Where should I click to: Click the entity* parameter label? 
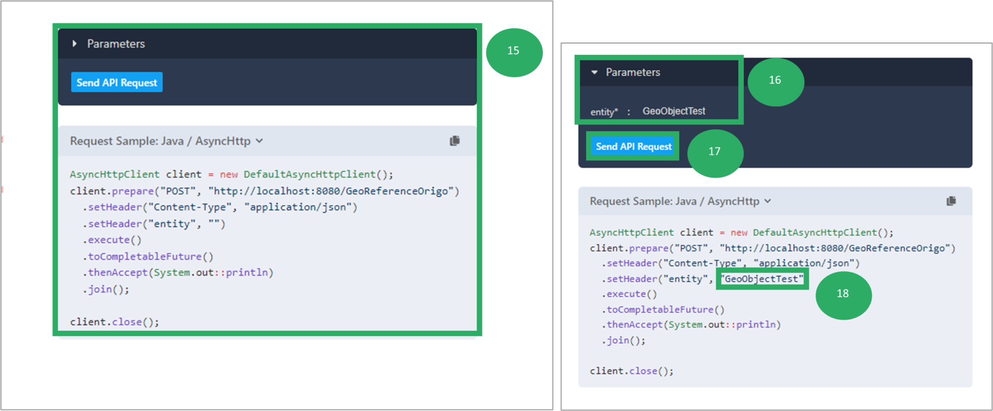(604, 112)
